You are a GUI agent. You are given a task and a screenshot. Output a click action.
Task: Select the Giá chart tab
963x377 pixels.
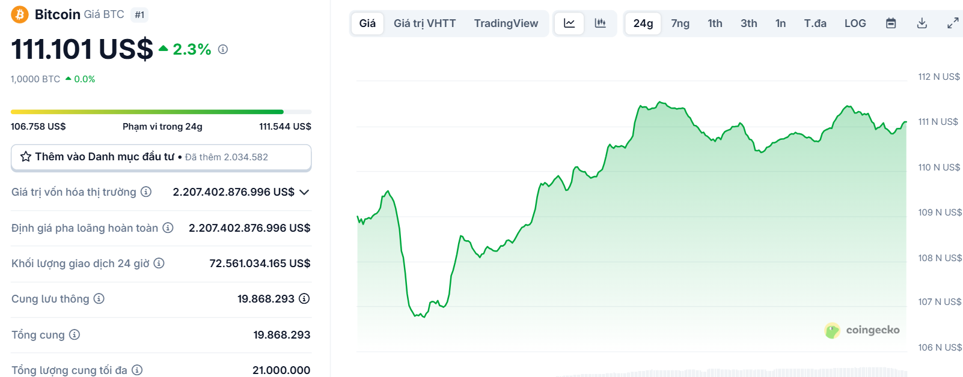coord(367,23)
